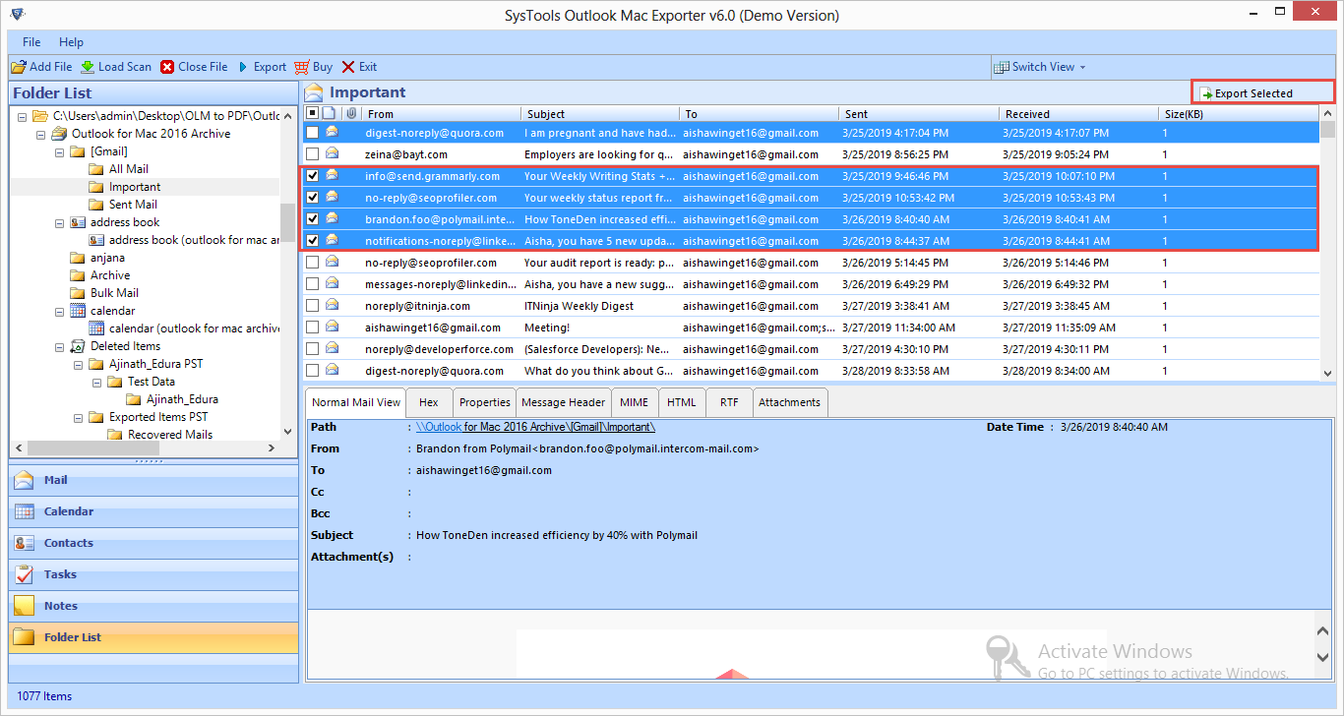Uncheck the info@send.grammarly.com row checkbox
1344x716 pixels.
[x=312, y=176]
